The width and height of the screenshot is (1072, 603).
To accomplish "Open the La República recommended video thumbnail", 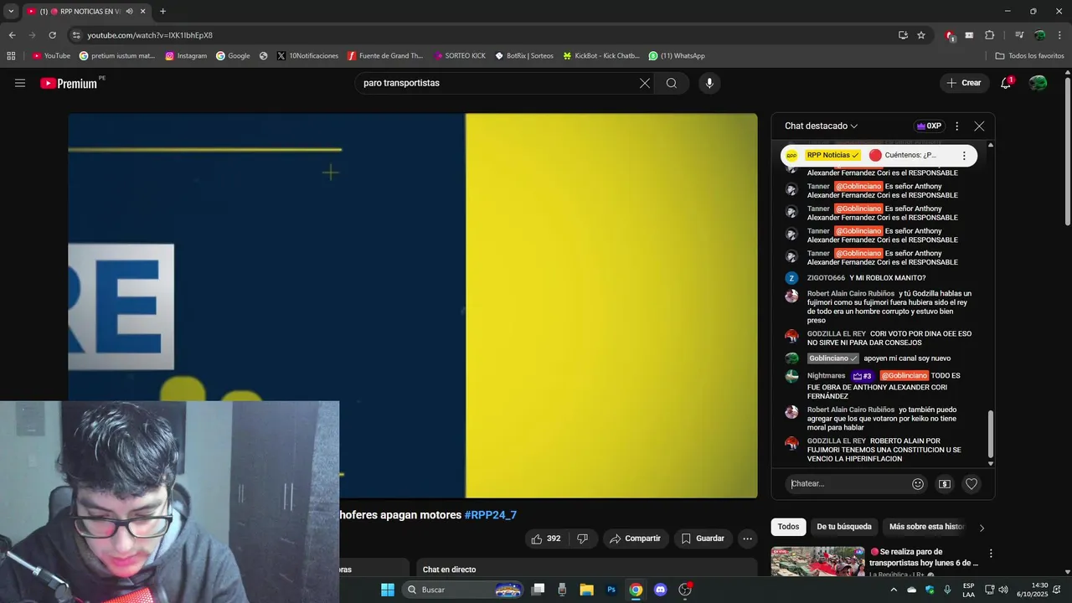I will click(x=817, y=562).
